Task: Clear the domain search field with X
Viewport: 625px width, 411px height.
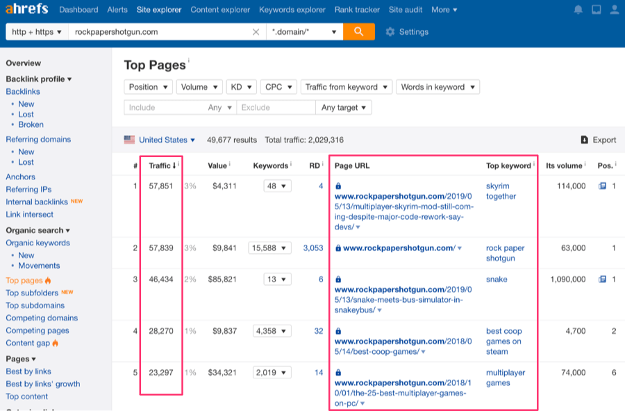Action: [256, 32]
